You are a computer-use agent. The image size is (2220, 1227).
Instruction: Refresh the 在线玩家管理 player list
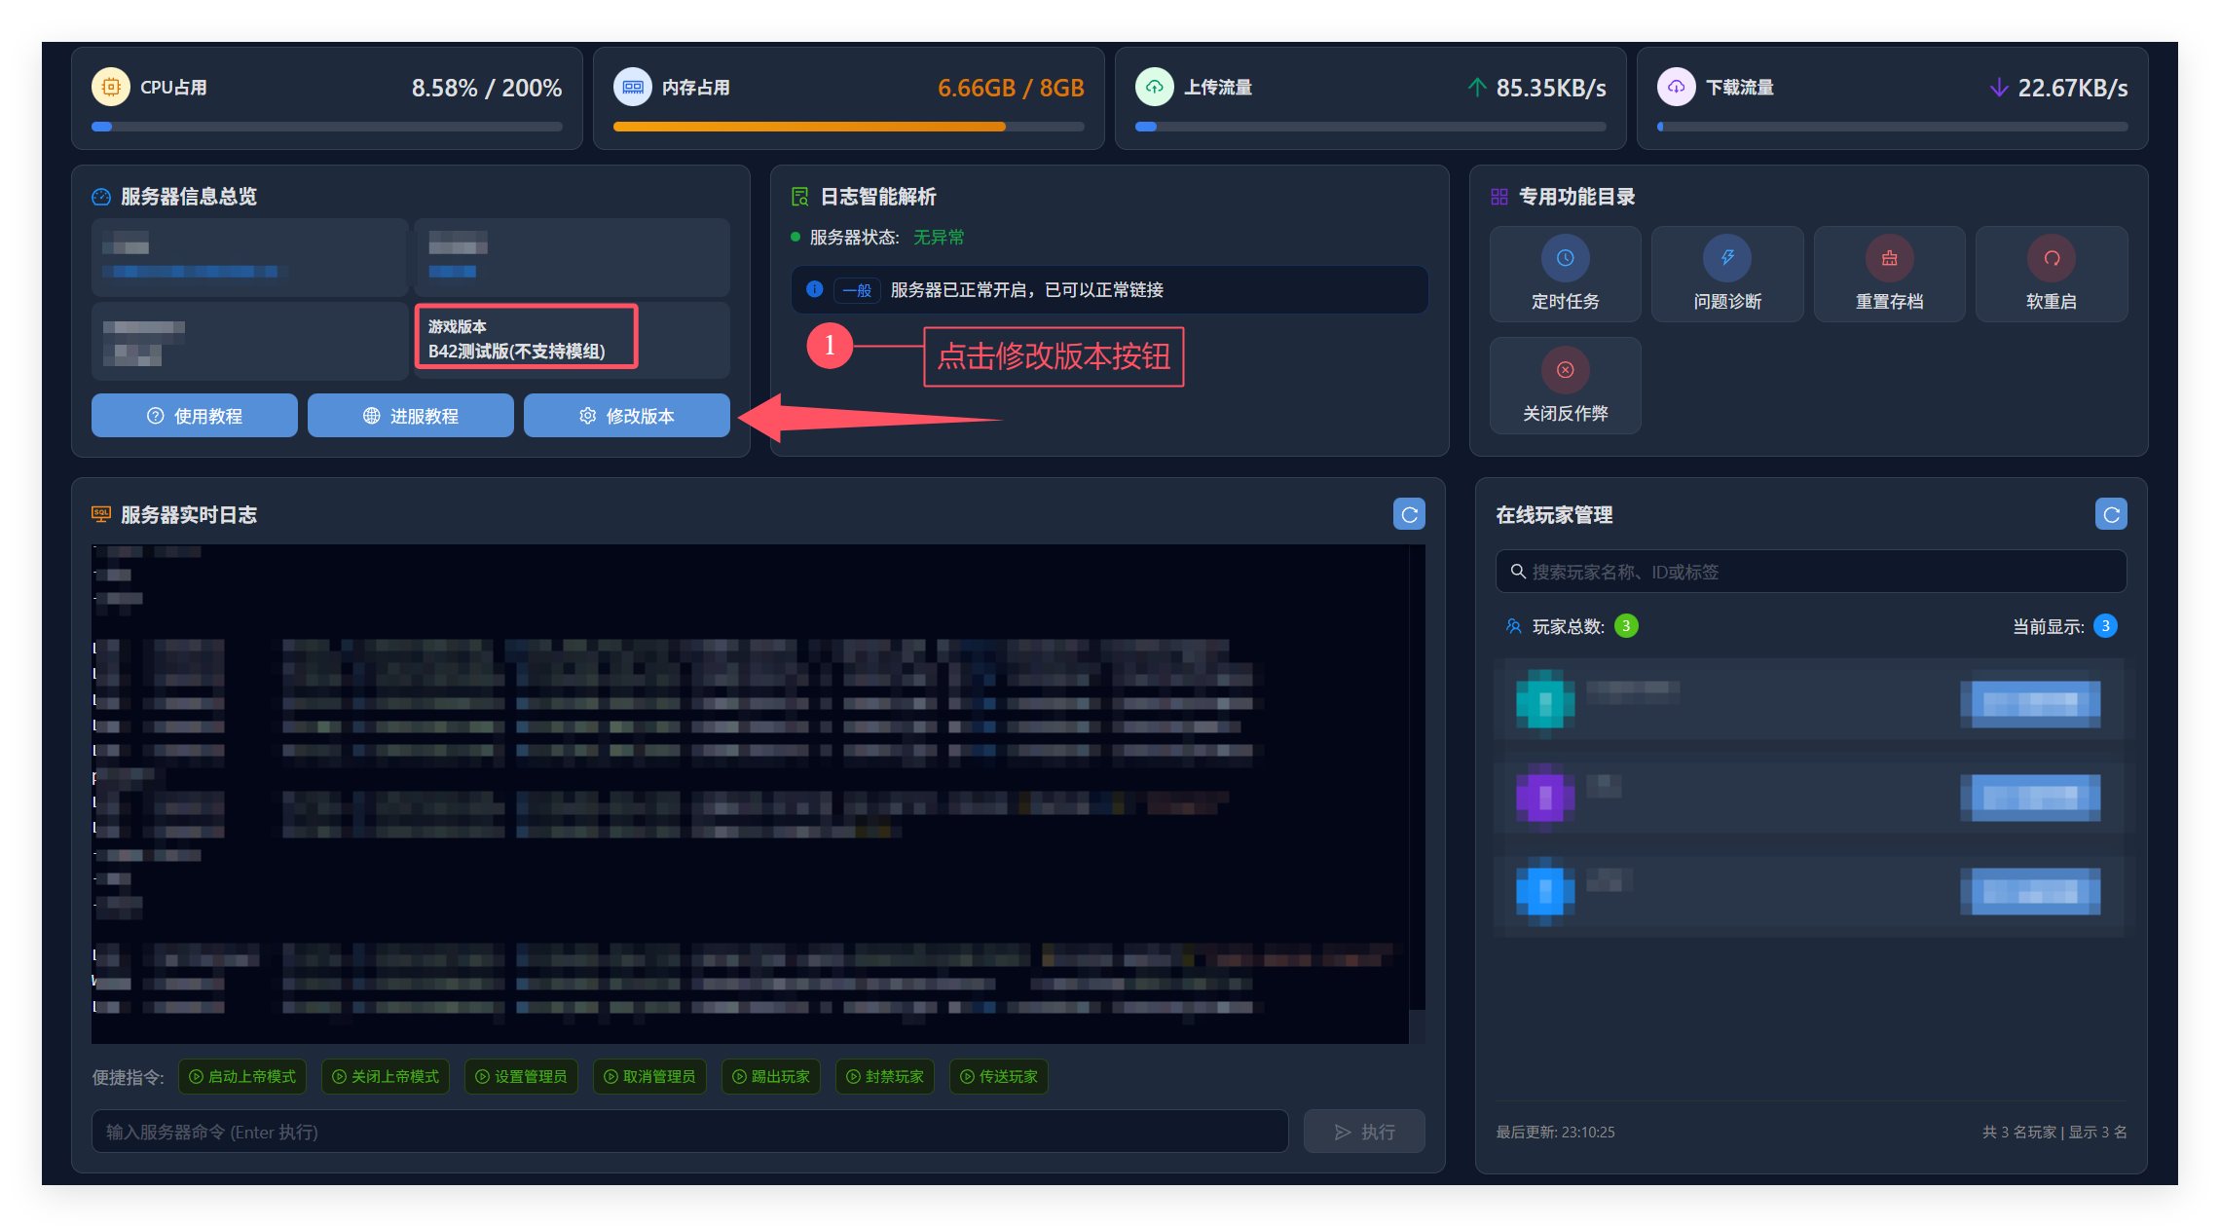[x=2111, y=514]
